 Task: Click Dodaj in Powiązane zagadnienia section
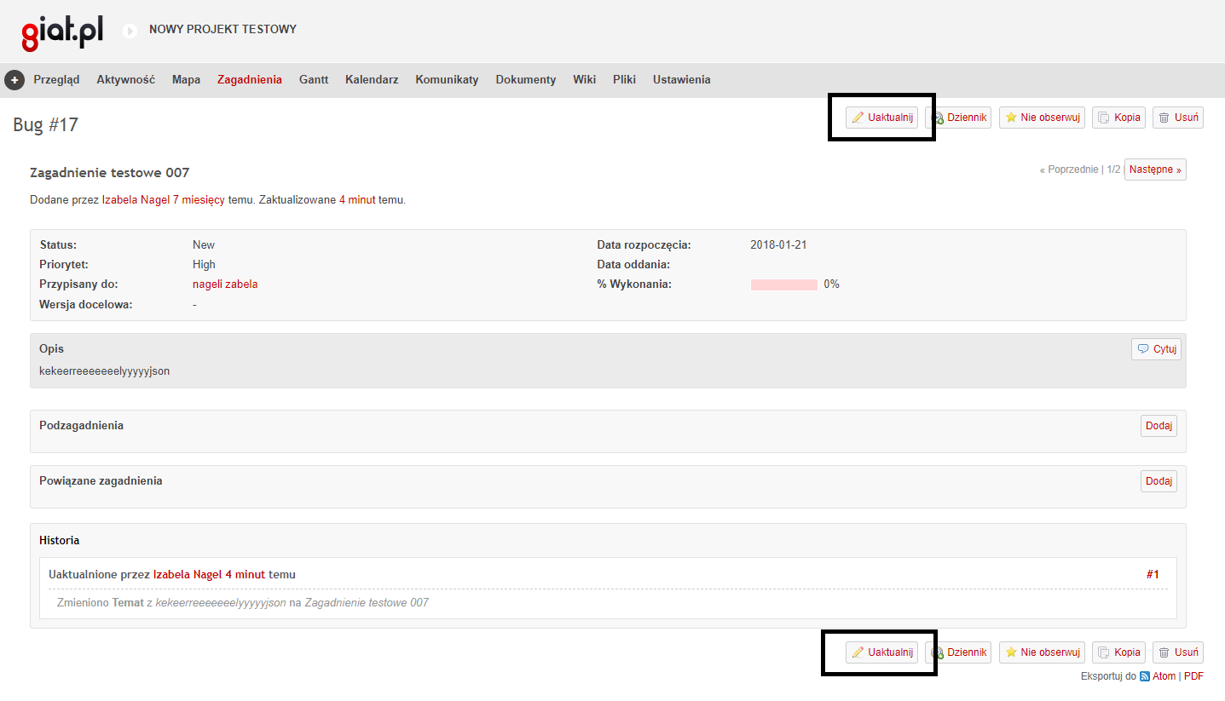coord(1159,481)
